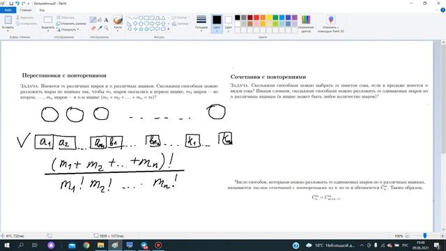This screenshot has width=446, height=251.
Task: Open Chrome from the taskbar
Action: pyautogui.click(x=86, y=245)
